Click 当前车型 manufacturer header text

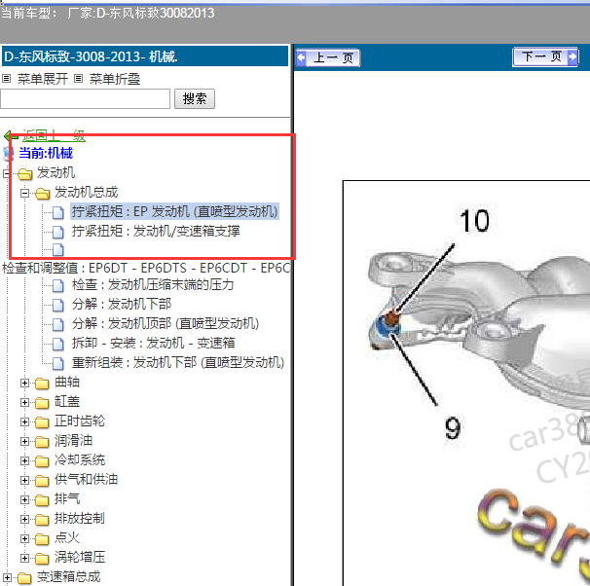(x=108, y=14)
